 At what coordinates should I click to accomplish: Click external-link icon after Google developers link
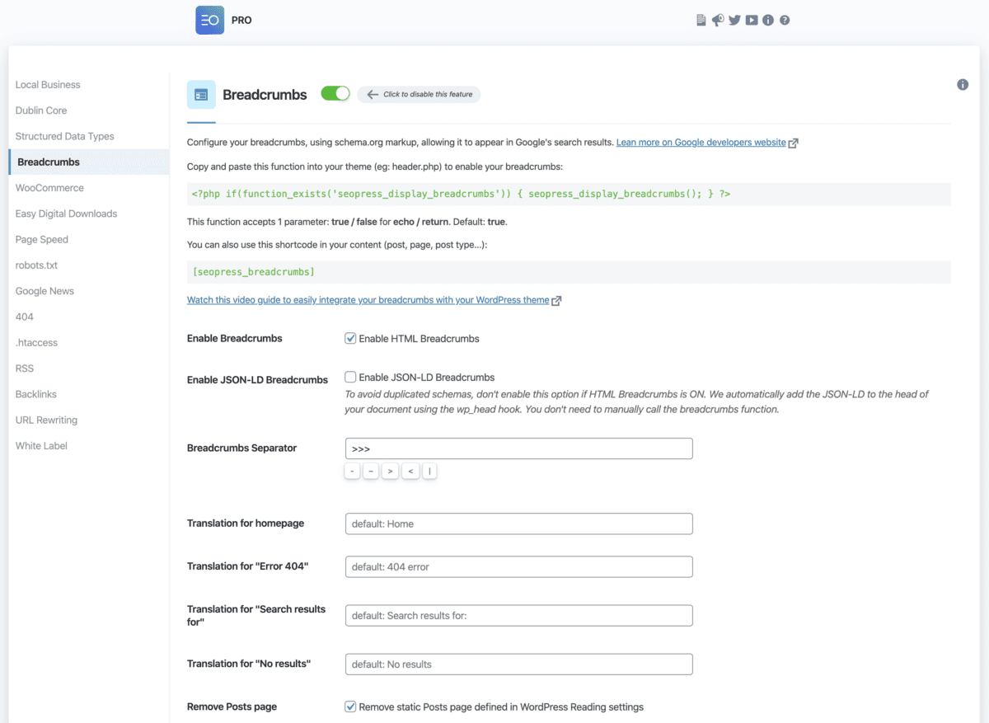(x=793, y=143)
